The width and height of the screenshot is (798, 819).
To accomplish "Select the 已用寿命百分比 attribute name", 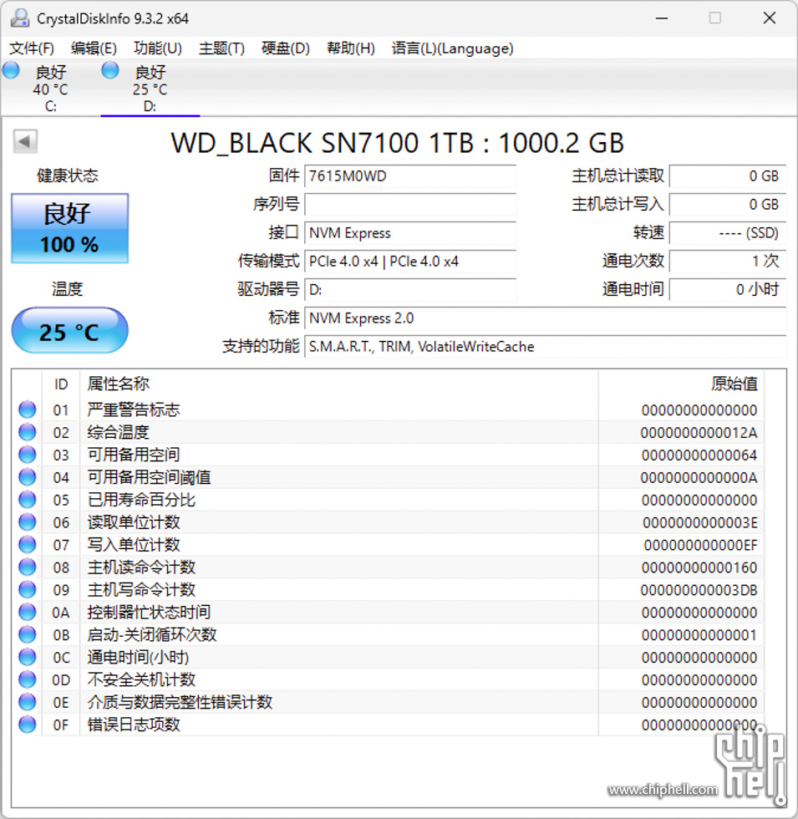I will (x=141, y=500).
